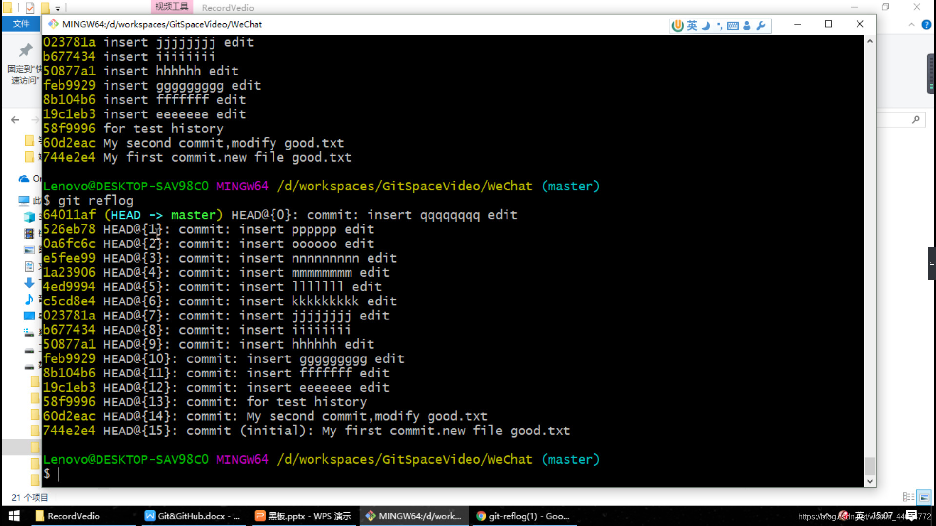This screenshot has width=936, height=526.
Task: Select the Videos film icon in sidebar
Action: click(29, 233)
